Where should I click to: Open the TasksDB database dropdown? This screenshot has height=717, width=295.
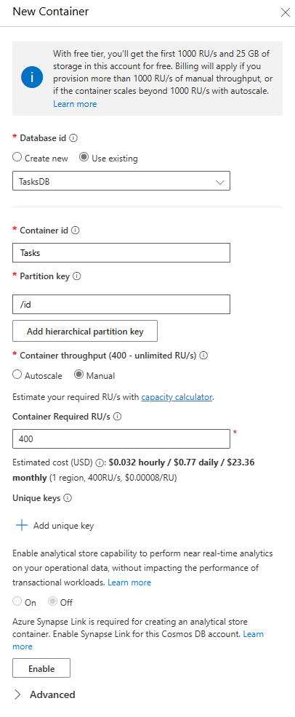tap(121, 180)
